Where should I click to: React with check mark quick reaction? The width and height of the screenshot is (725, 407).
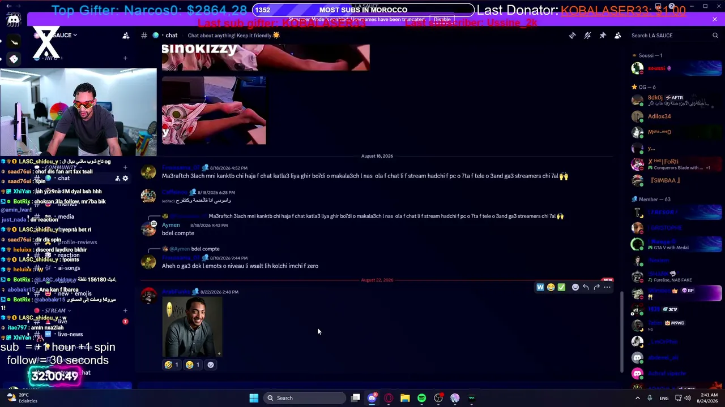[x=561, y=287]
